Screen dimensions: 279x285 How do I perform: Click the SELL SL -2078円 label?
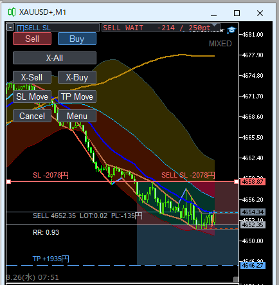pyautogui.click(x=188, y=175)
